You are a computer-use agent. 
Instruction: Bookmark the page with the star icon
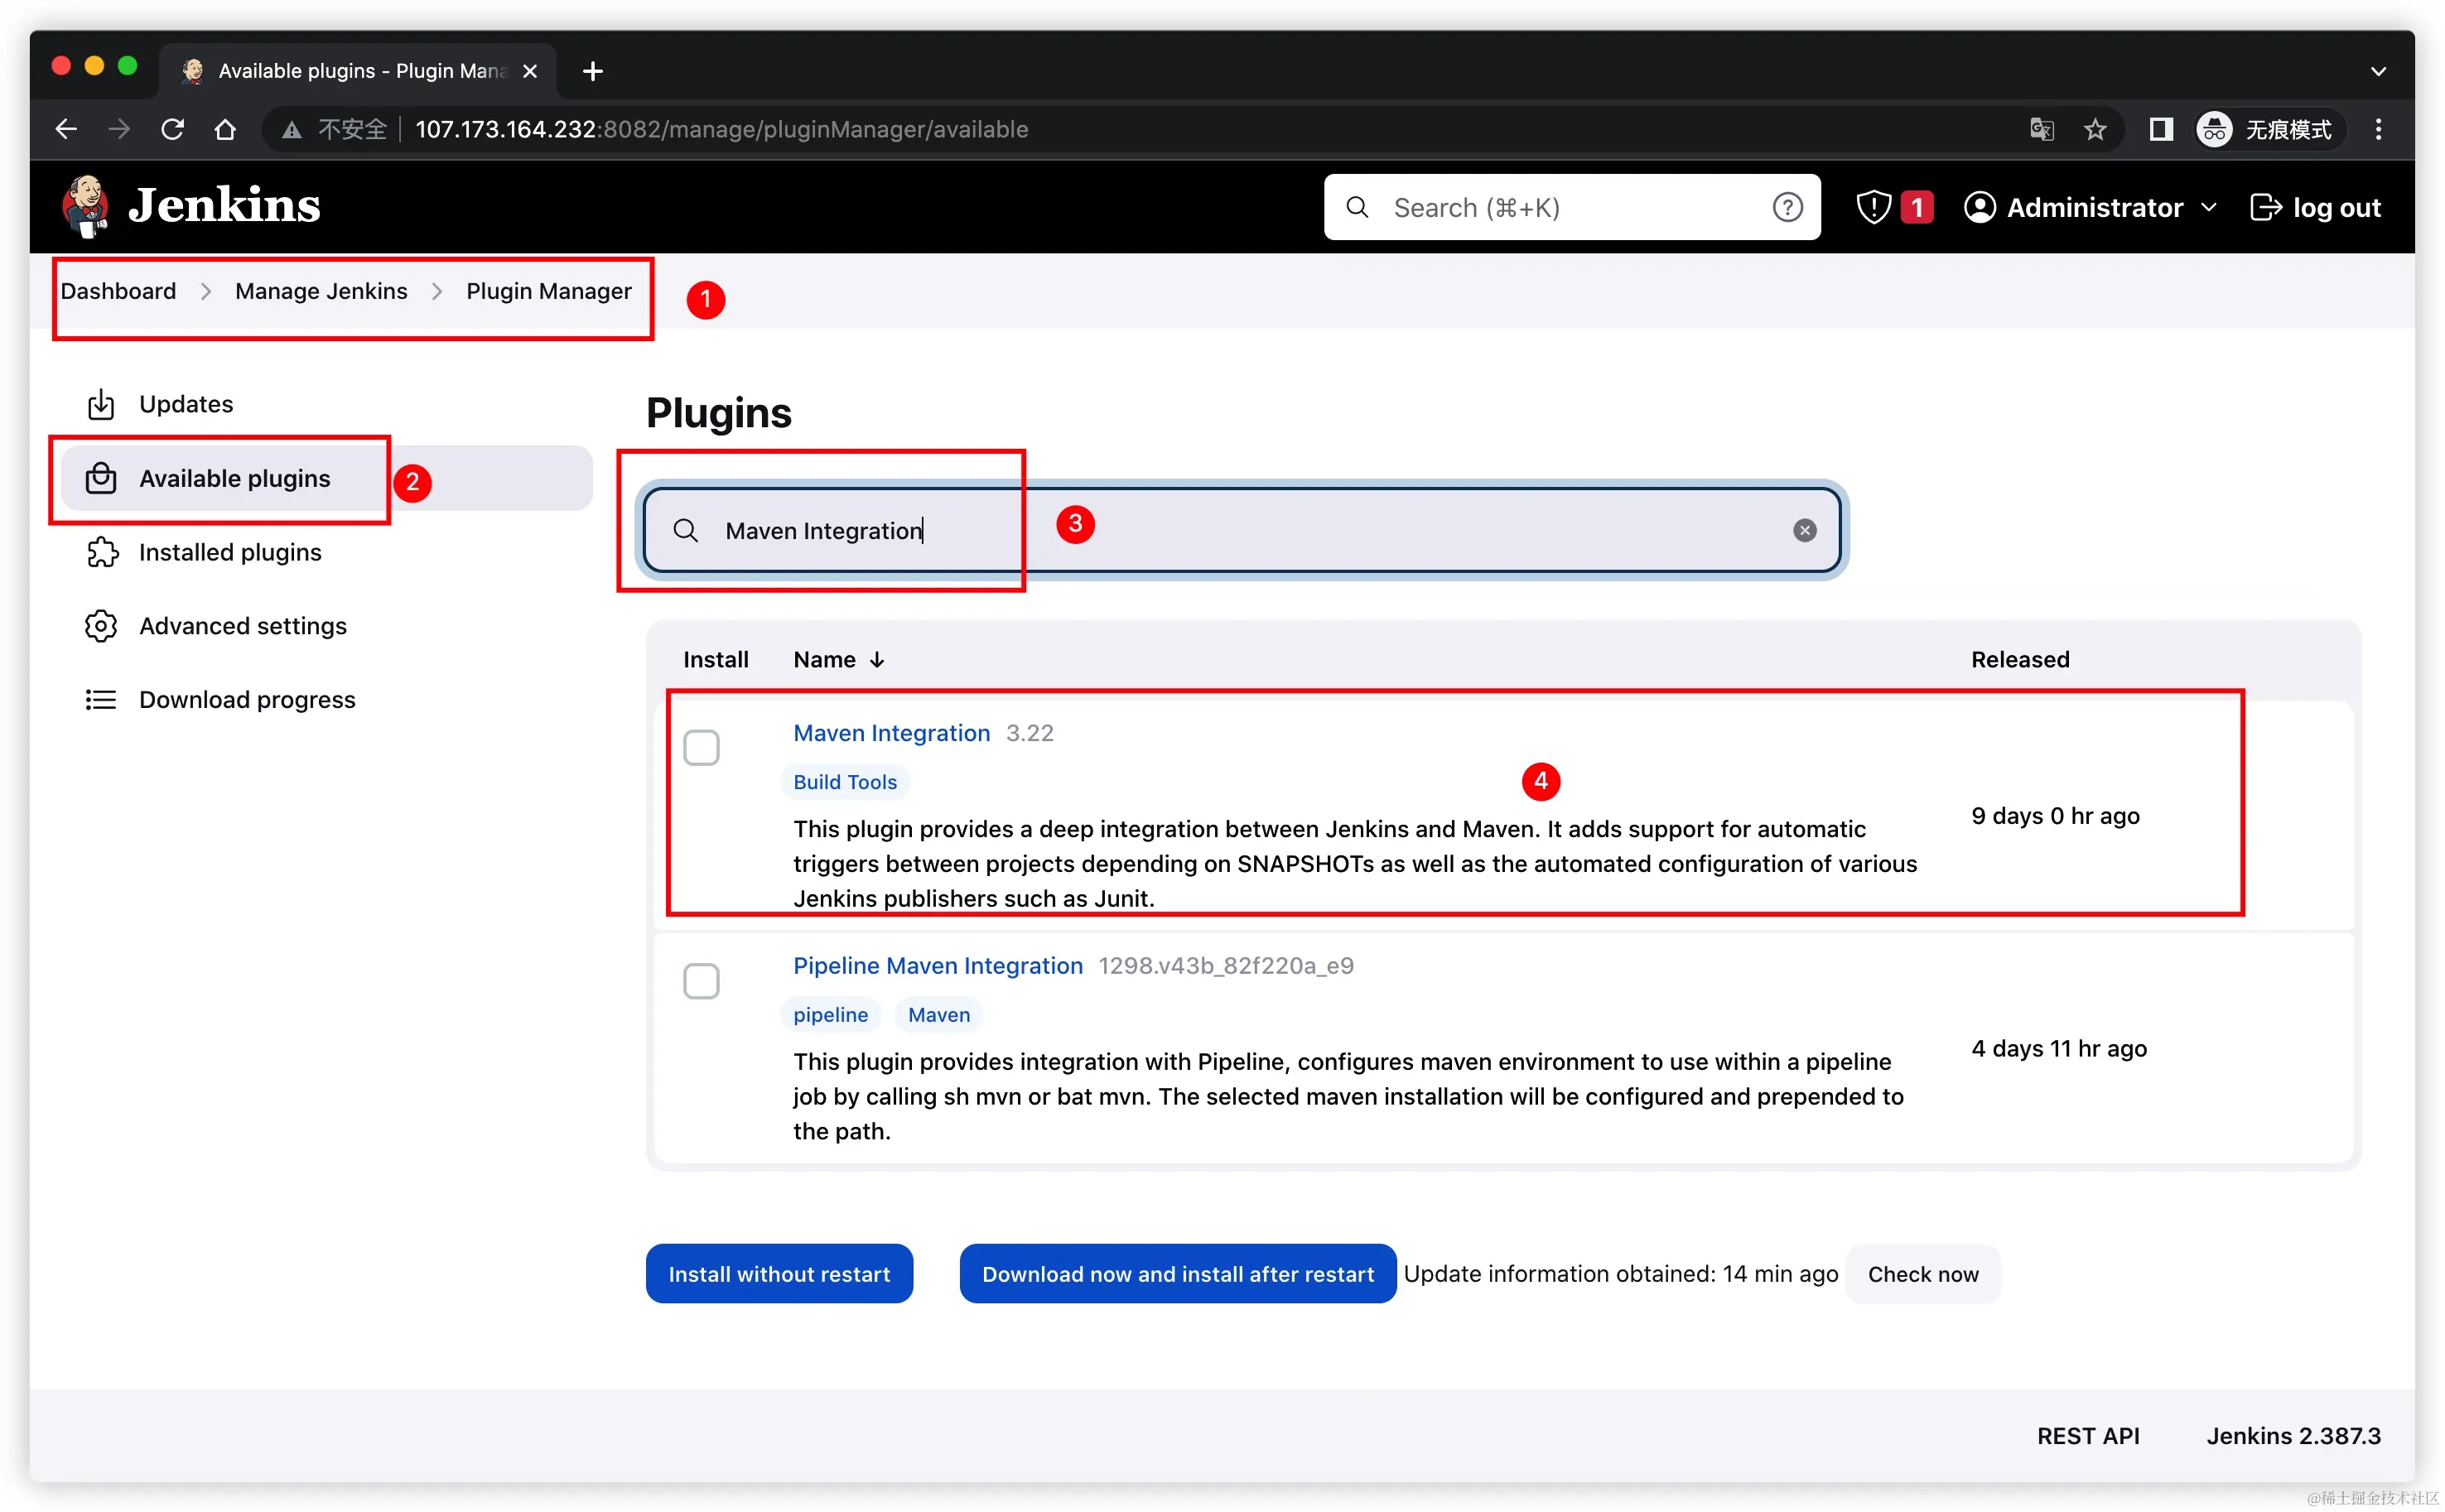click(x=2095, y=130)
